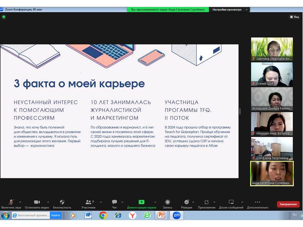Screen dimensions: 303x227
Task: Switch layout with the View button
Action: tap(294, 17)
